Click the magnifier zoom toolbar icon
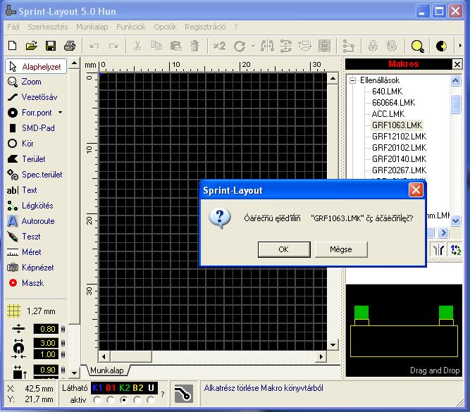Image resolution: width=470 pixels, height=412 pixels. tap(417, 46)
